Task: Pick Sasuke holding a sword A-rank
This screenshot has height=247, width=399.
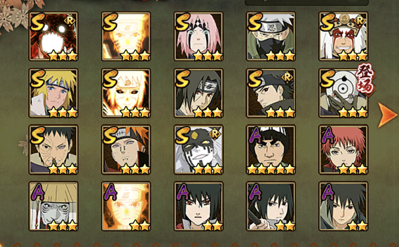Action: (271, 206)
